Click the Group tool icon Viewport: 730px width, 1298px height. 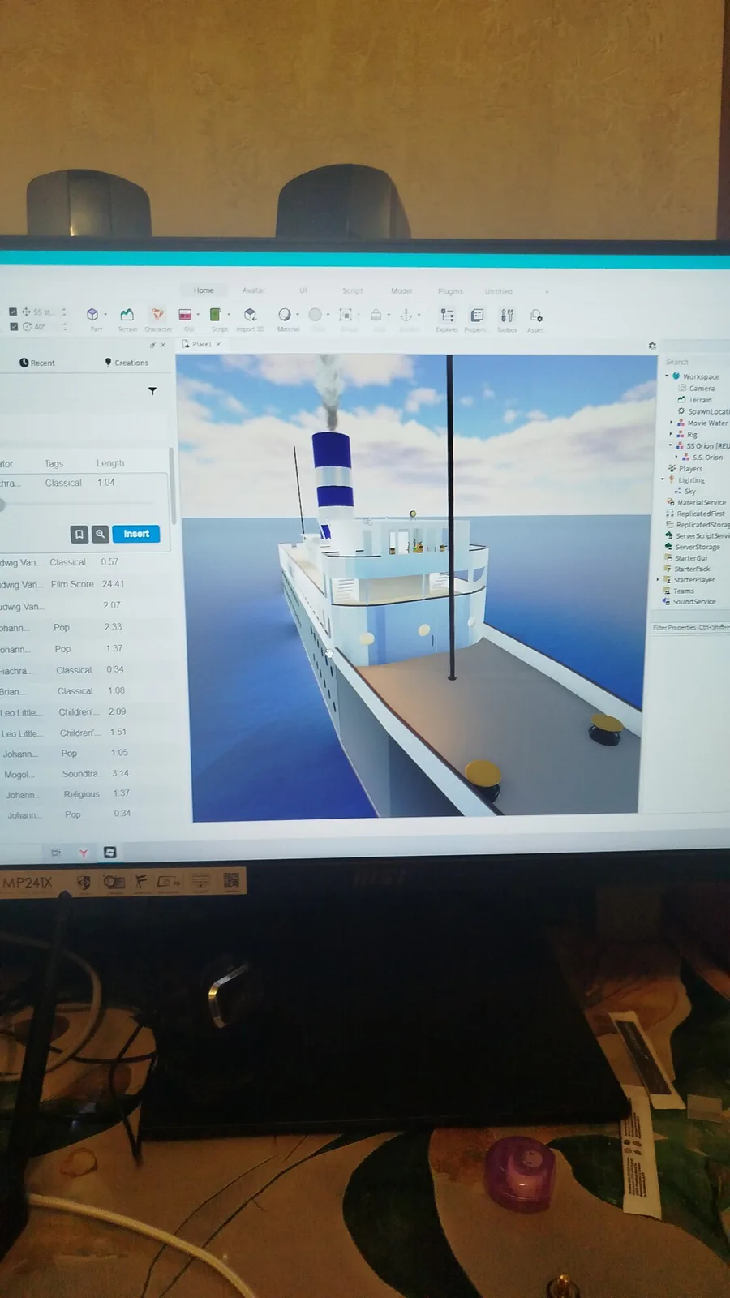coord(346,315)
